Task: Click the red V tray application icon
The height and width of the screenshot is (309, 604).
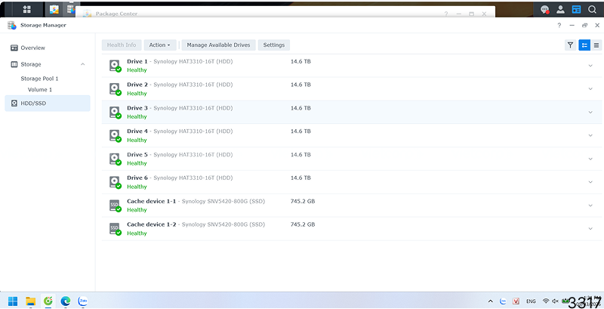Action: point(516,301)
